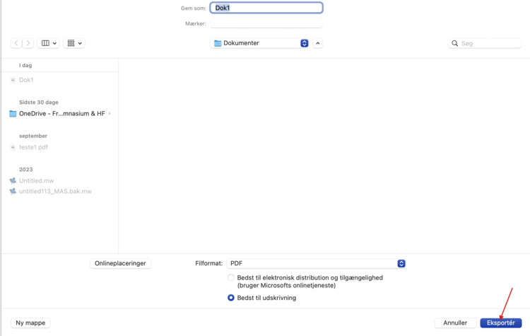Image resolution: width=530 pixels, height=336 pixels.
Task: Select Bedst til elektronisk distribution option
Action: click(x=231, y=278)
